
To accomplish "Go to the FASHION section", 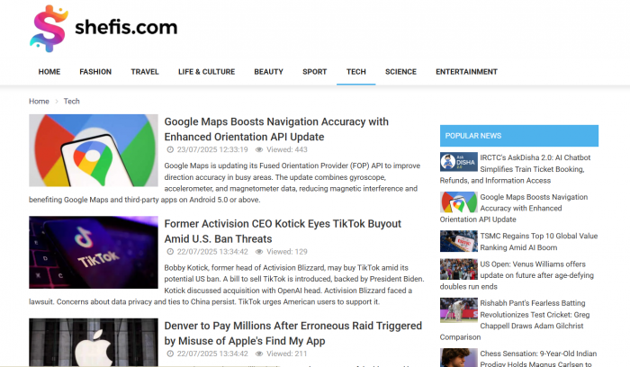I will pos(95,72).
